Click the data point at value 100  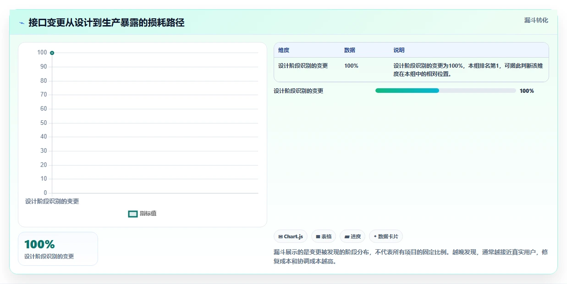tap(52, 53)
